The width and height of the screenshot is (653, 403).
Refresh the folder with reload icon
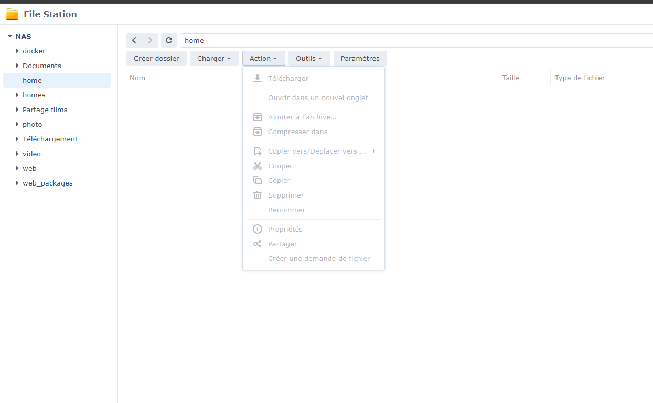(169, 40)
